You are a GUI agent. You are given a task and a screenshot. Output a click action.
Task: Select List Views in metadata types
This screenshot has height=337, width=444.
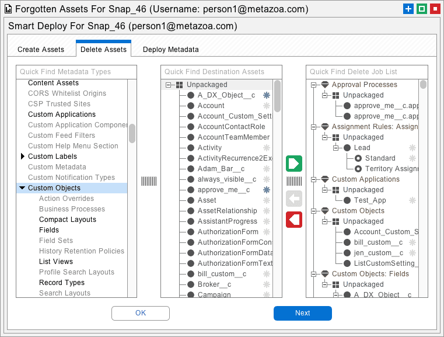[x=56, y=261]
